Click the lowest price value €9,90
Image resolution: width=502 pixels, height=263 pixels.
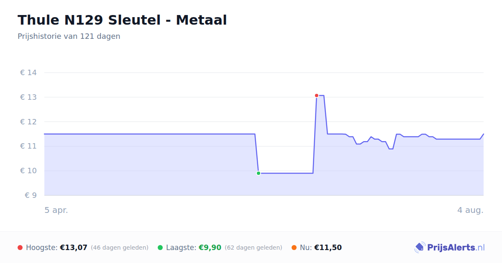(210, 248)
